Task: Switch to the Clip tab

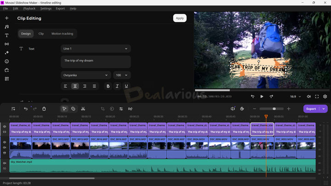Action: pos(41,34)
